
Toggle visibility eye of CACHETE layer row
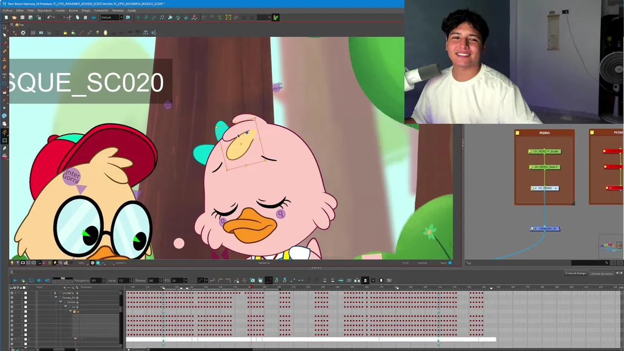click(12, 293)
